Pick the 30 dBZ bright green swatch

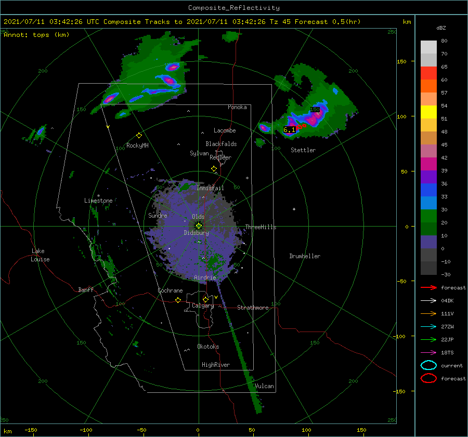(428, 216)
